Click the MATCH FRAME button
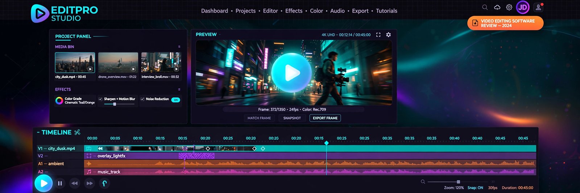580x193 pixels. pos(259,118)
